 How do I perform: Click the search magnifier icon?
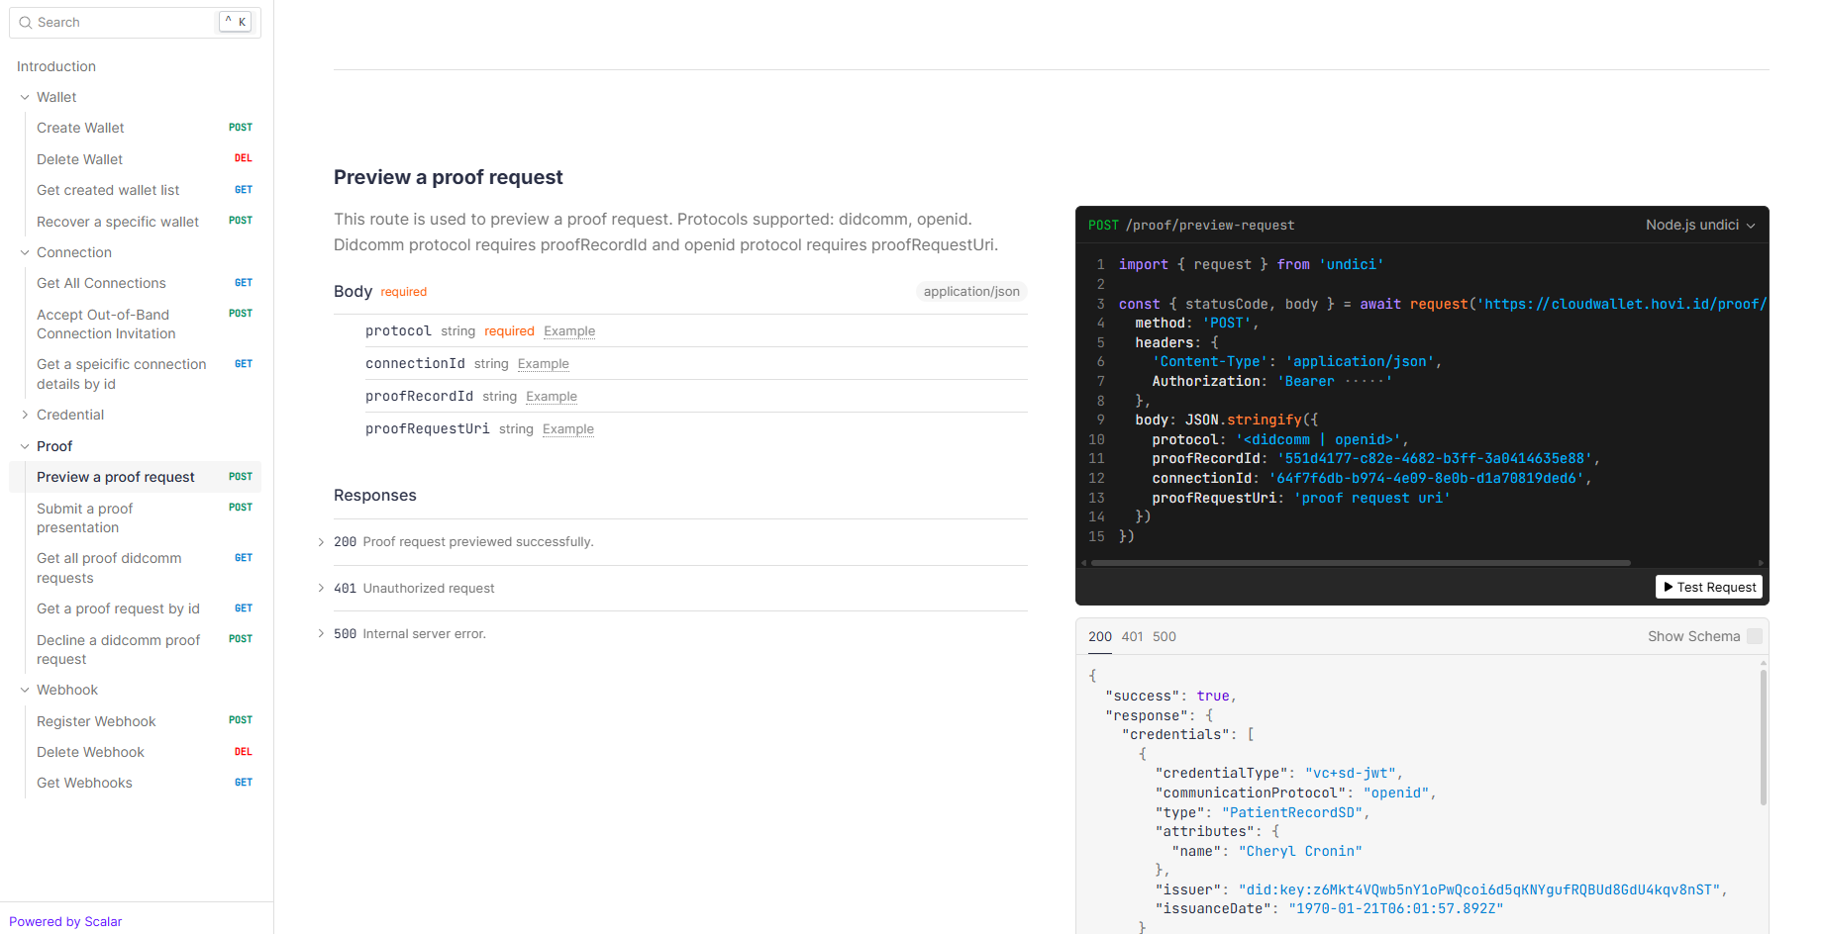tap(26, 23)
